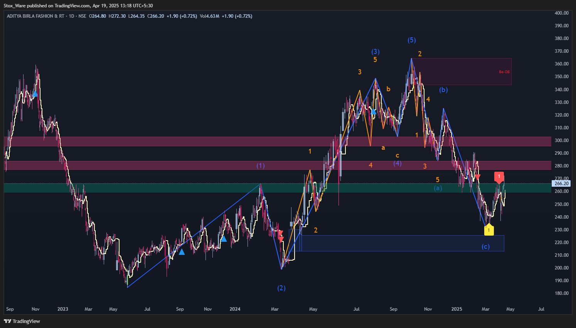Select the blue (5) wave label
Viewport: 576px width, 328px height.
tap(411, 40)
